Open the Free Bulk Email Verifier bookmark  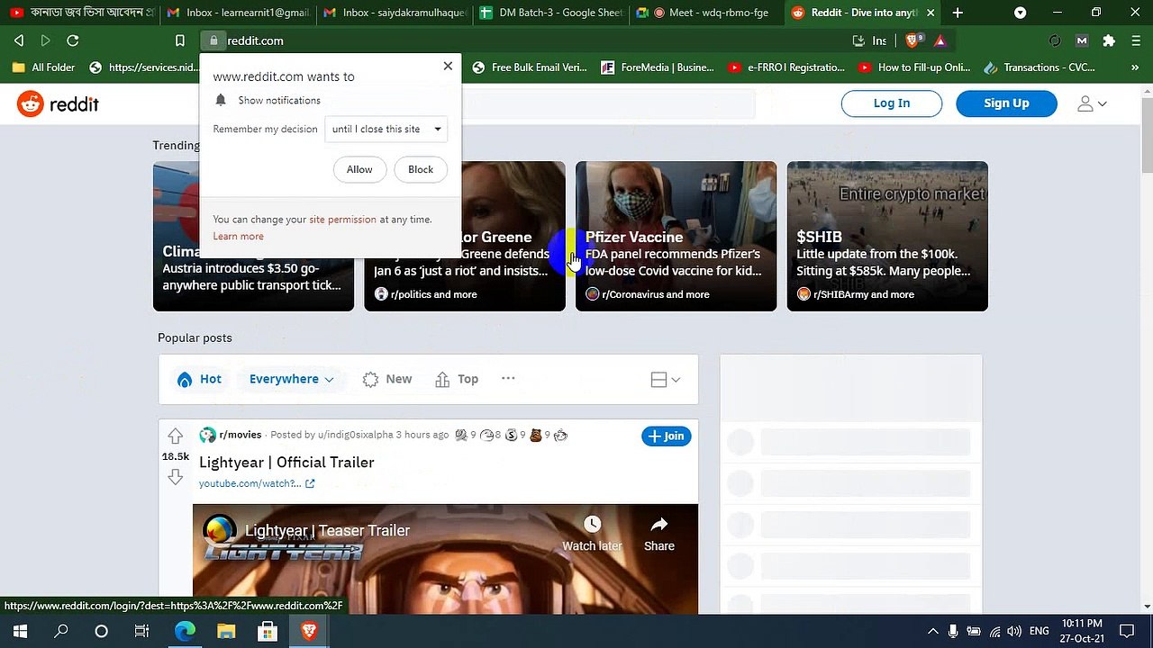(529, 67)
